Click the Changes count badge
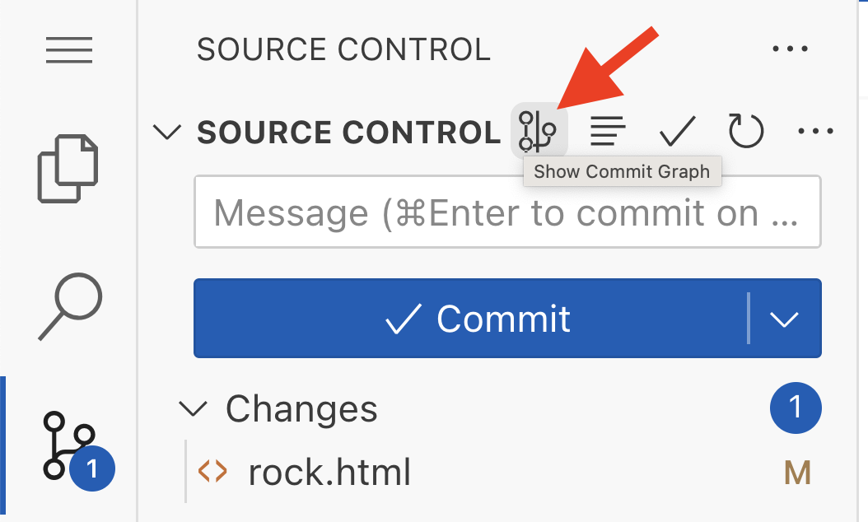The image size is (868, 522). coord(796,408)
